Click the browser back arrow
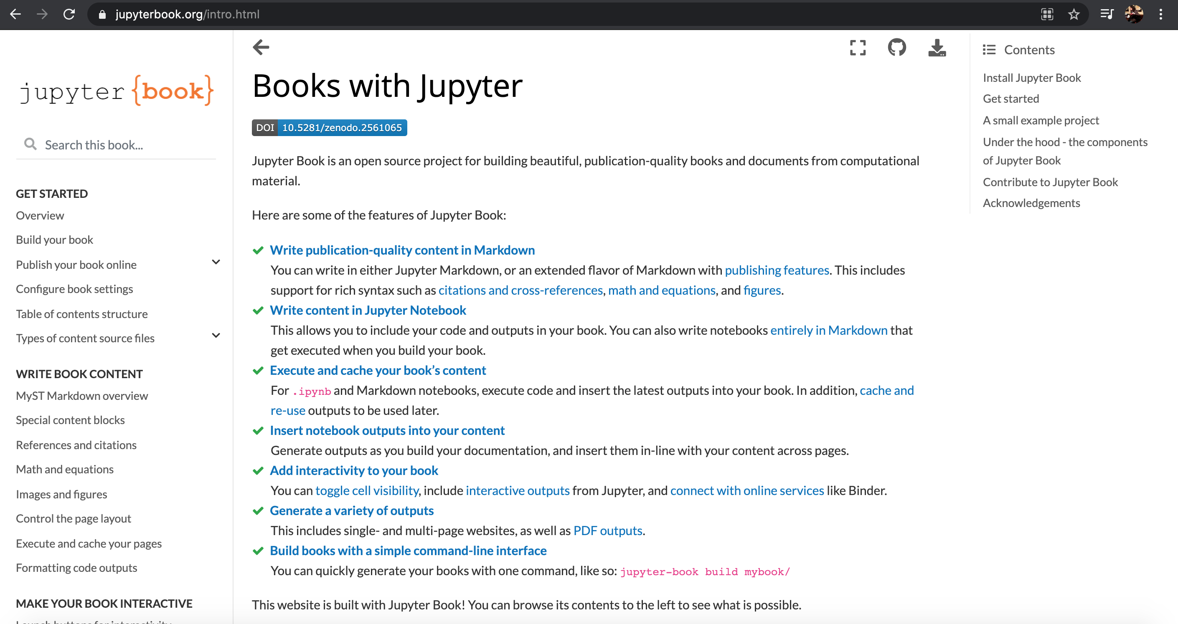This screenshot has height=624, width=1178. [15, 14]
